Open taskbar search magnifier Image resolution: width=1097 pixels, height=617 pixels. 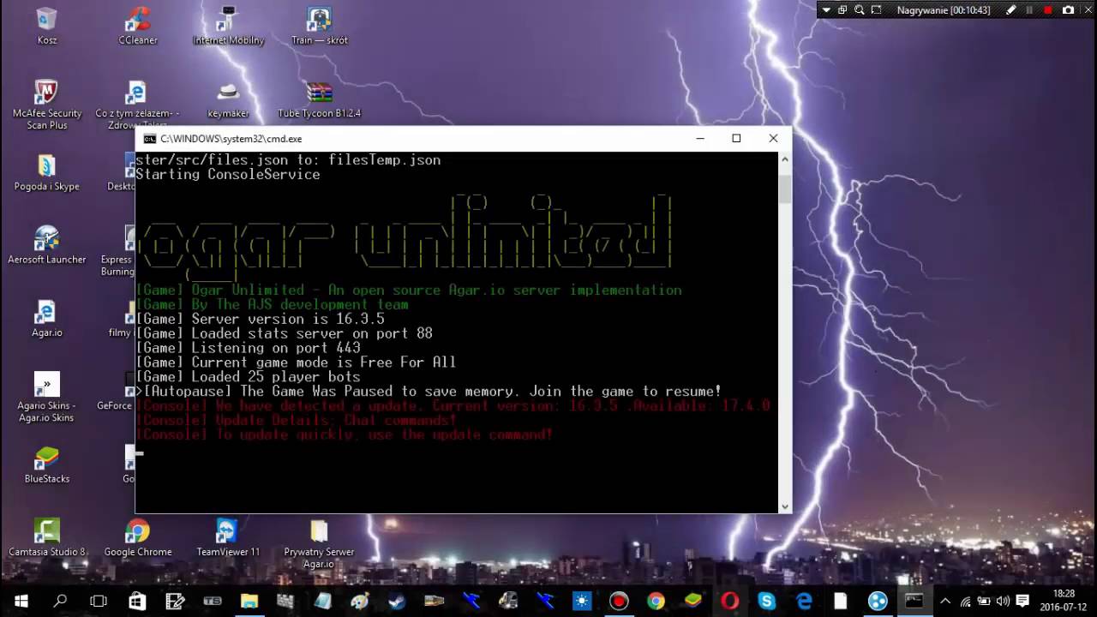click(x=60, y=602)
